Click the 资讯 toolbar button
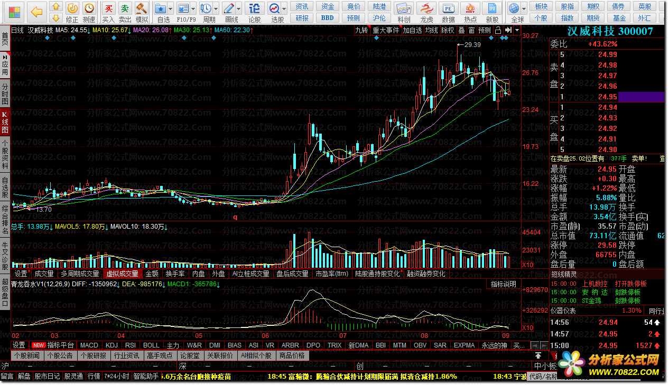The width and height of the screenshot is (669, 385). click(x=302, y=6)
